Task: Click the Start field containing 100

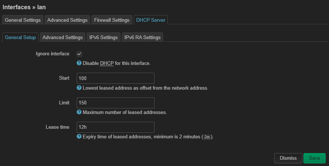Action: (x=115, y=78)
